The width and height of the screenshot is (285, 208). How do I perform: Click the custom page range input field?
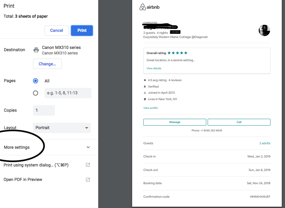pyautogui.click(x=68, y=93)
